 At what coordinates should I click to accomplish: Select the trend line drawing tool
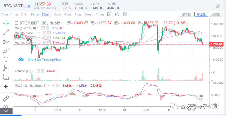click(6, 32)
